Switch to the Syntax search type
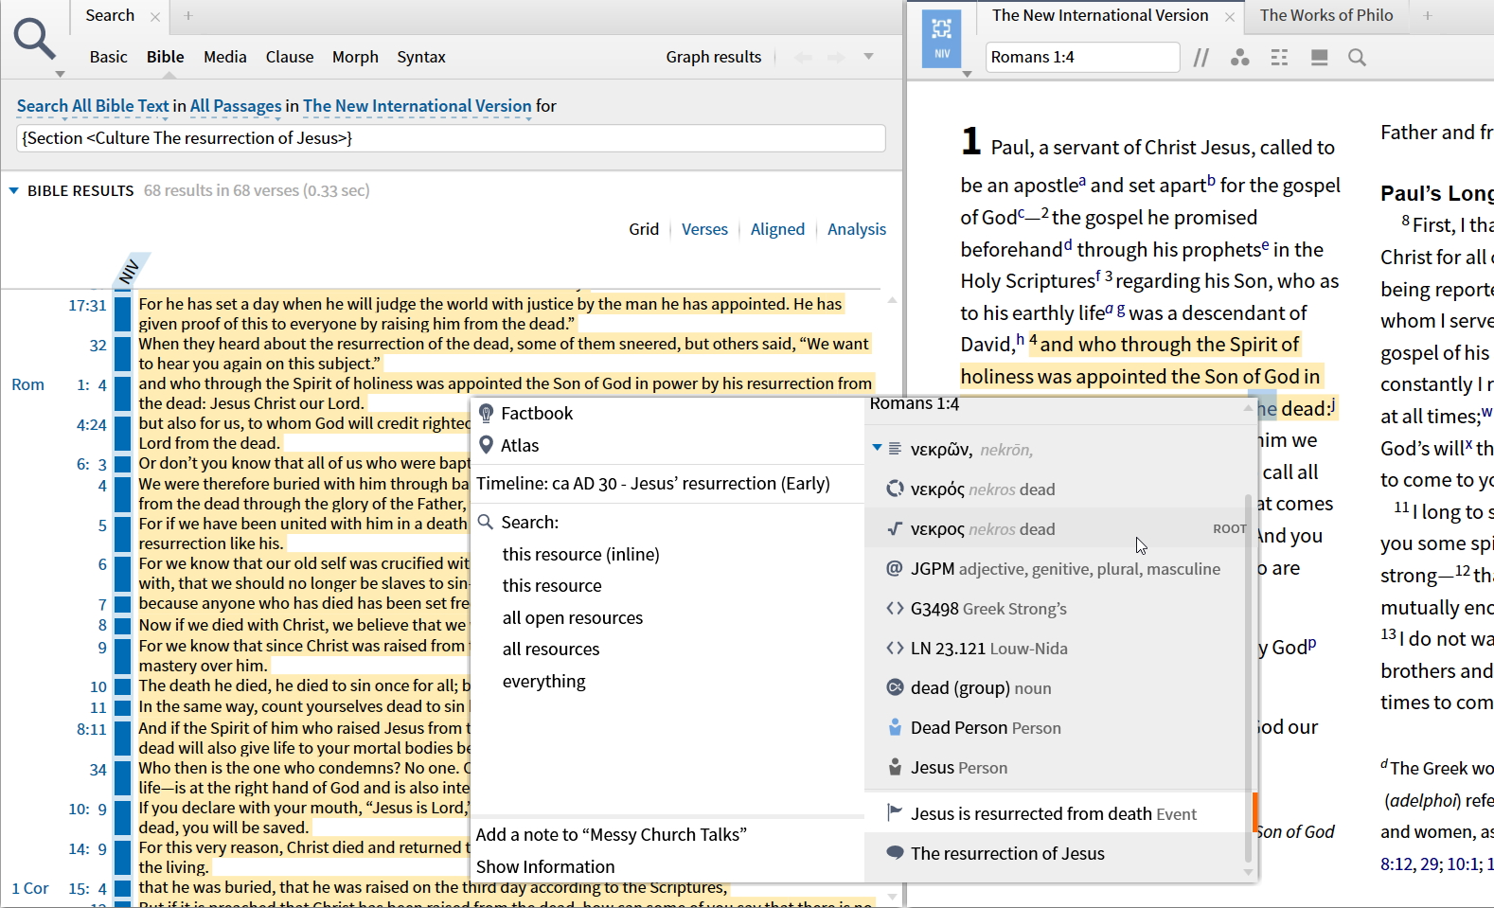This screenshot has height=908, width=1494. pos(421,58)
